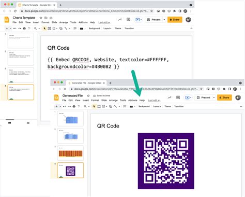The height and width of the screenshot is (197, 245).
Task: Collapse menus chevron in Charts Template toolbar
Action: 191,29
